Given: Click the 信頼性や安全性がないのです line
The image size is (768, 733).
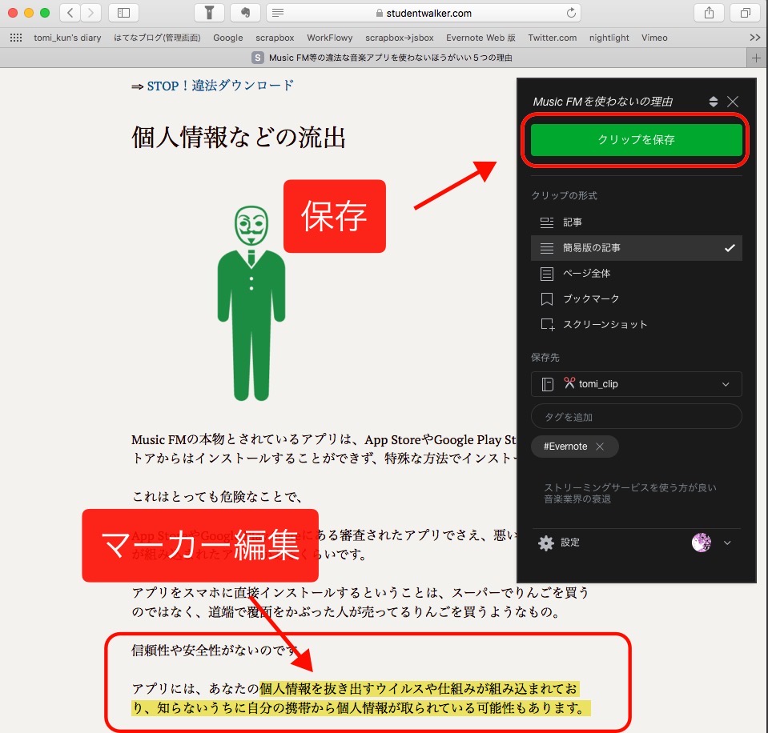Looking at the screenshot, I should (215, 651).
